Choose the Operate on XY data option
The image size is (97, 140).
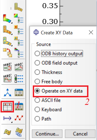click(x=59, y=91)
